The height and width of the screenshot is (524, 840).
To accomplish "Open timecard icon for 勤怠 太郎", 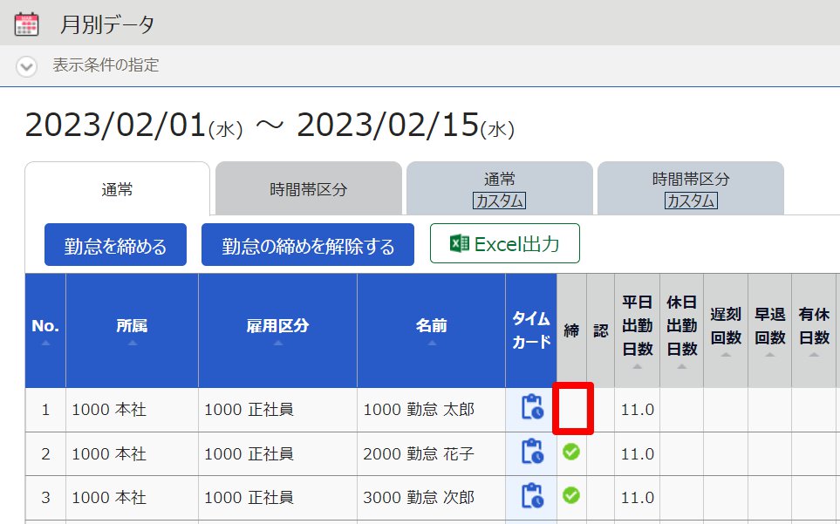I will tap(532, 407).
